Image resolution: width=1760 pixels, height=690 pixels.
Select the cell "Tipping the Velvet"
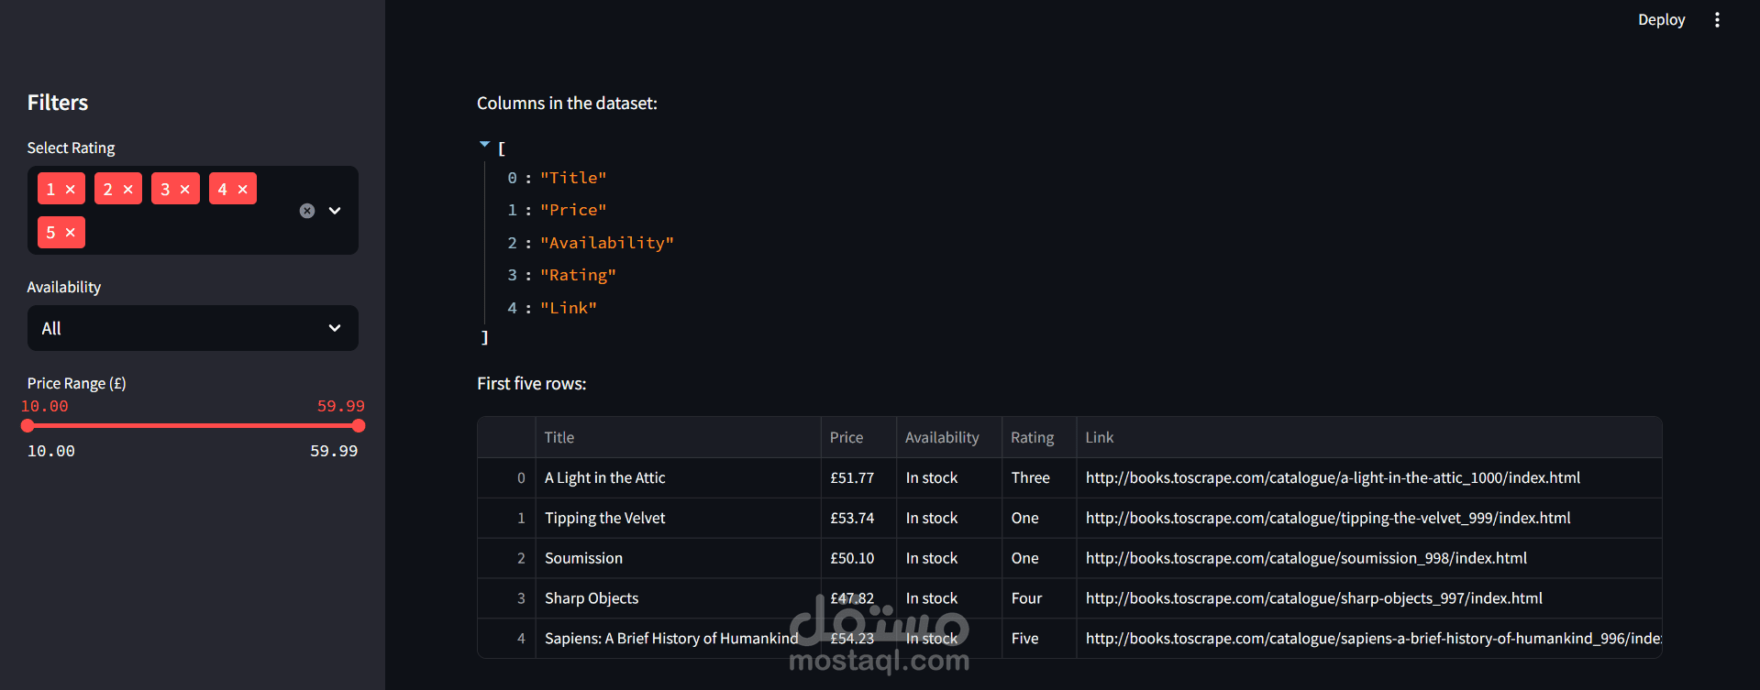(678, 518)
